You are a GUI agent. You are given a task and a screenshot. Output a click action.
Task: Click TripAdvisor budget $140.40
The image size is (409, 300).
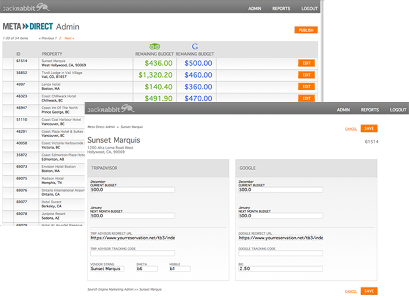pyautogui.click(x=159, y=87)
